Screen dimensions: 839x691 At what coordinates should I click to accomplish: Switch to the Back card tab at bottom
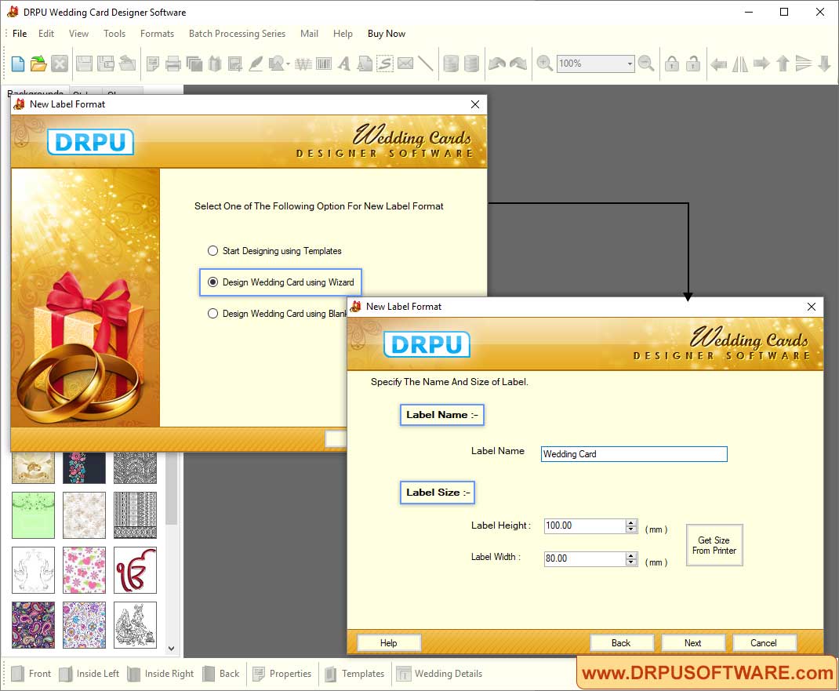[222, 673]
